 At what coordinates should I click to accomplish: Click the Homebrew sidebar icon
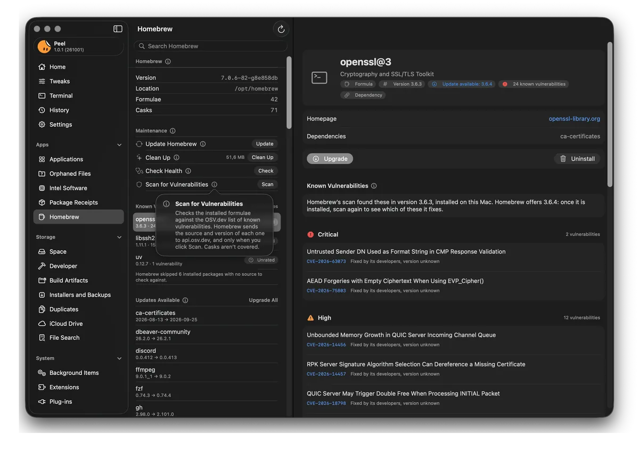point(42,217)
